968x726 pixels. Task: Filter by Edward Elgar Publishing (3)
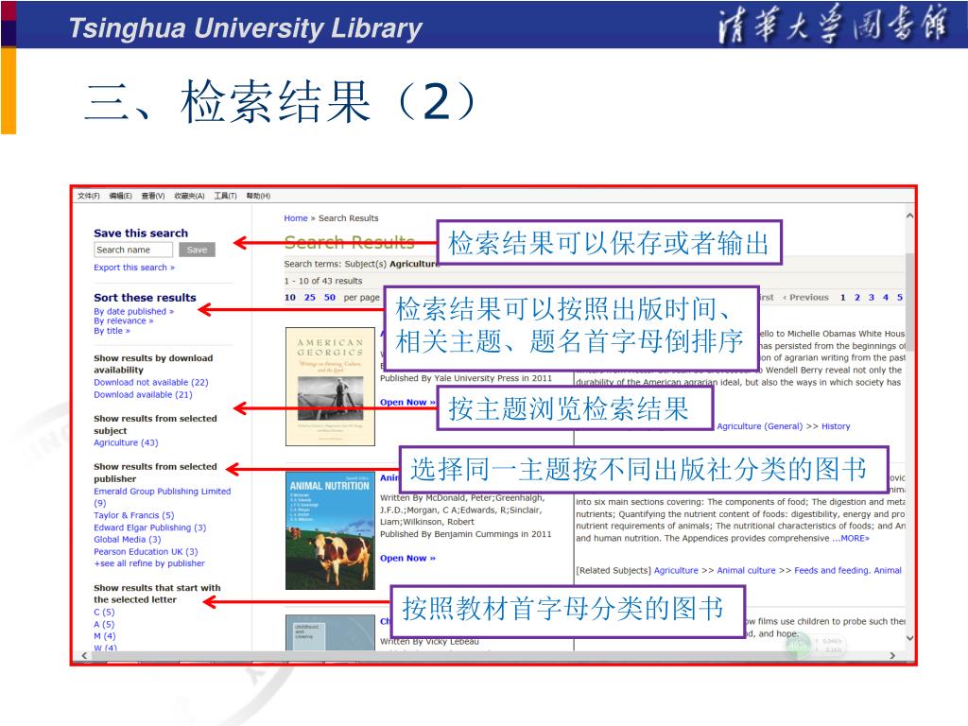coord(150,527)
